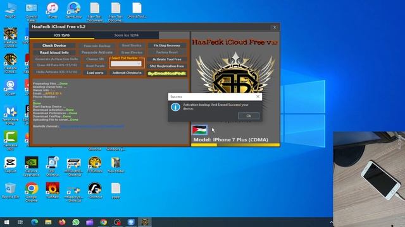Image resolution: width=405 pixels, height=227 pixels.
Task: Open the HaaFedk channel link
Action: click(x=92, y=126)
